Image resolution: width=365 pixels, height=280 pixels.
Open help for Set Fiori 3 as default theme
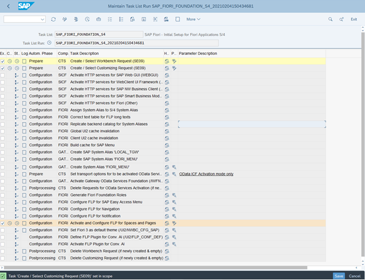[x=167, y=230]
